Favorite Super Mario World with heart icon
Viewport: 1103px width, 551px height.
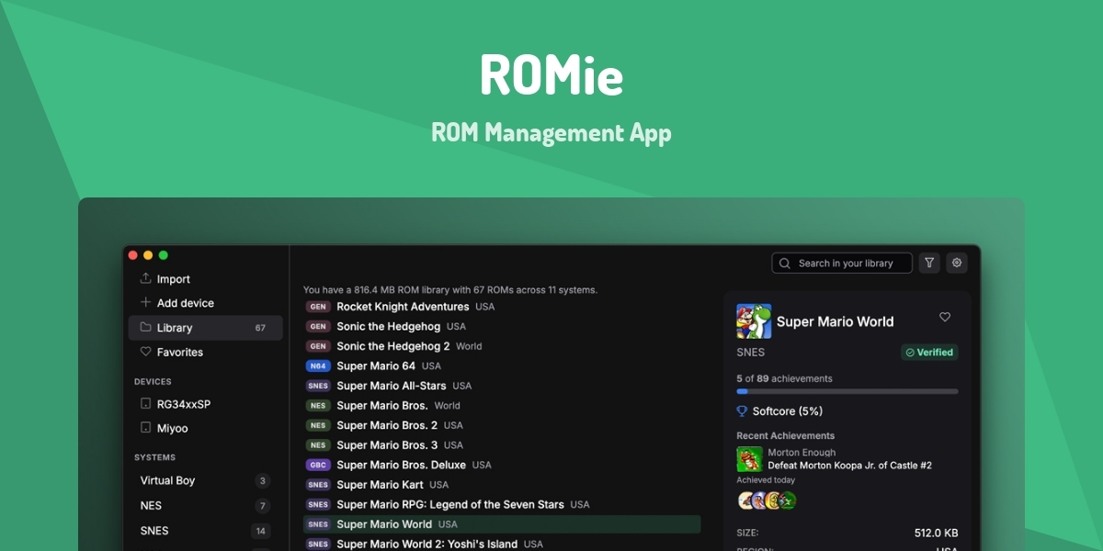945,317
